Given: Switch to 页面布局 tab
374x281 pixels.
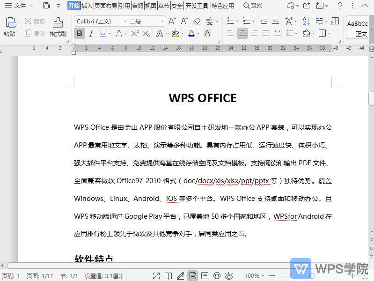Looking at the screenshot, I should click(x=106, y=6).
